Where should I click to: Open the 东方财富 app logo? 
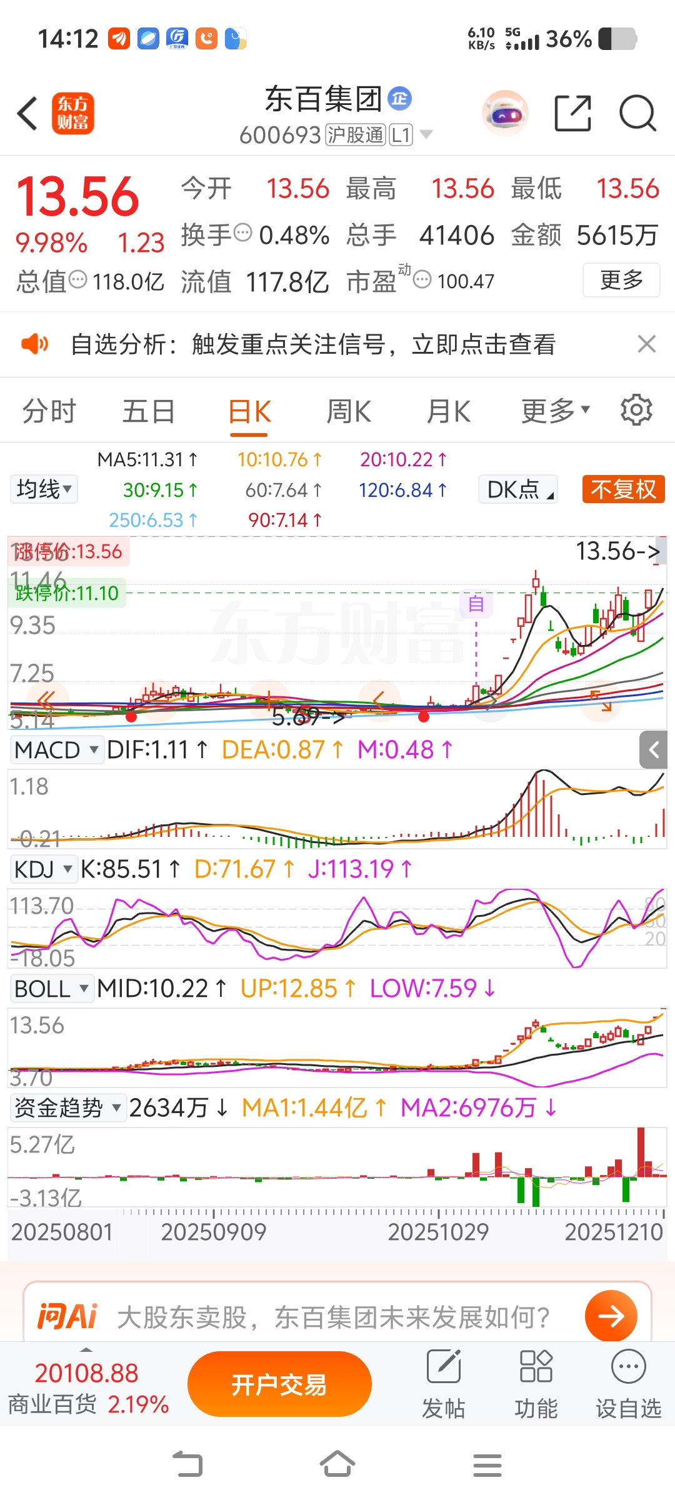tap(73, 114)
